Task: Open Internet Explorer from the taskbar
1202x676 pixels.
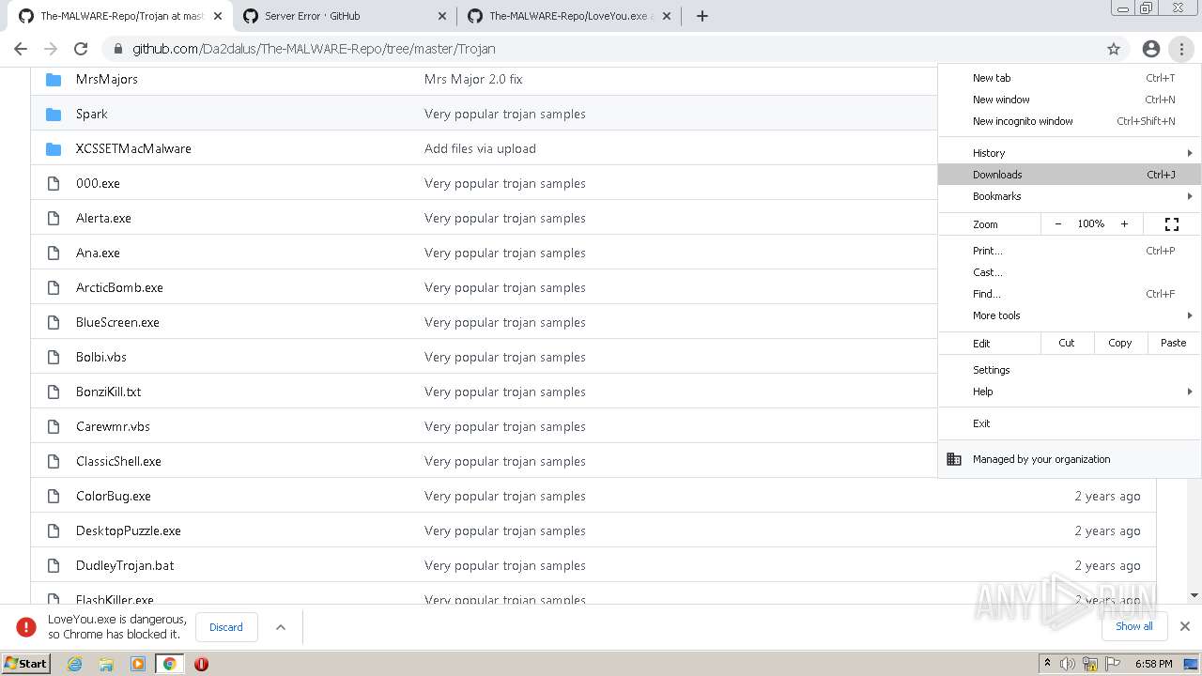Action: (75, 664)
